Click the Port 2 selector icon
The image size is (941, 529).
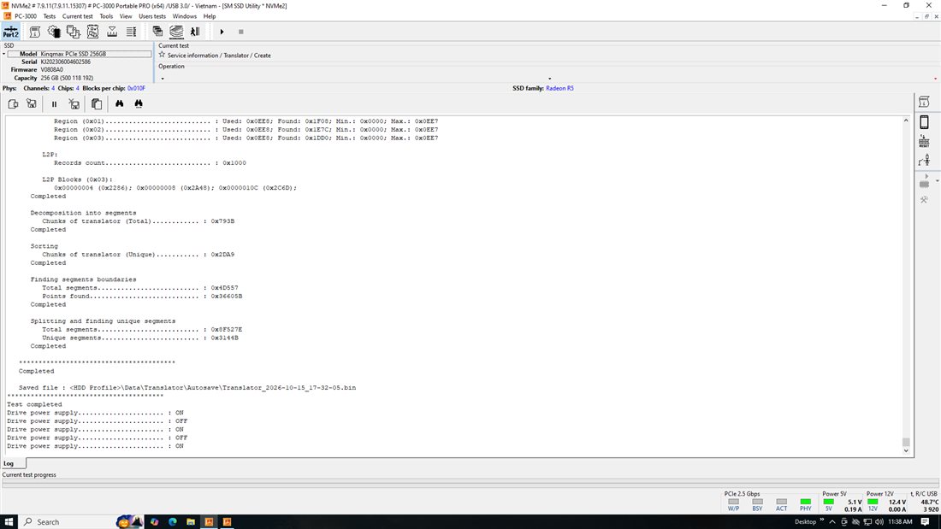(x=11, y=32)
